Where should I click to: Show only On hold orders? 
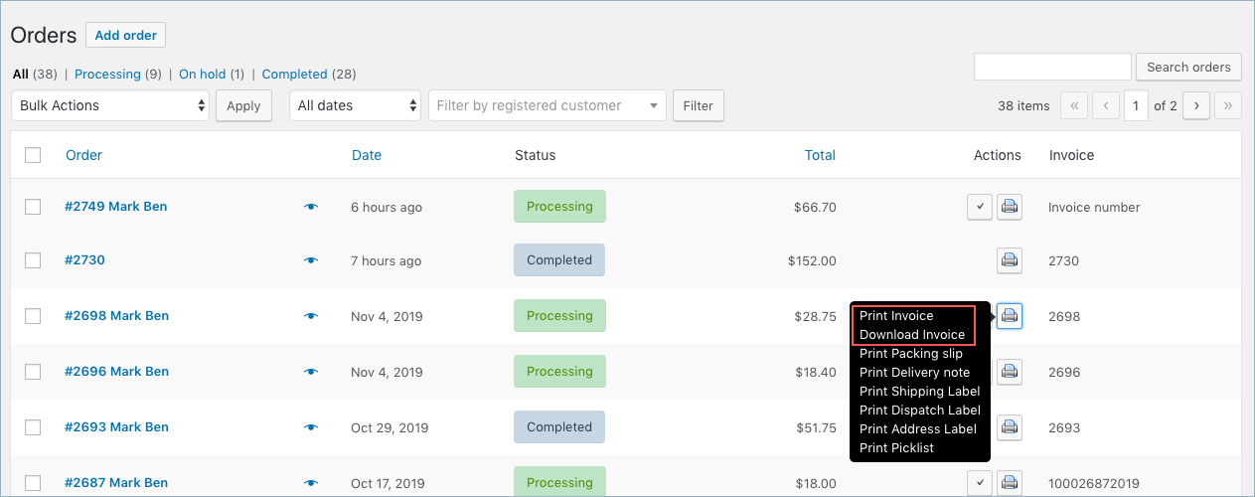pos(203,75)
